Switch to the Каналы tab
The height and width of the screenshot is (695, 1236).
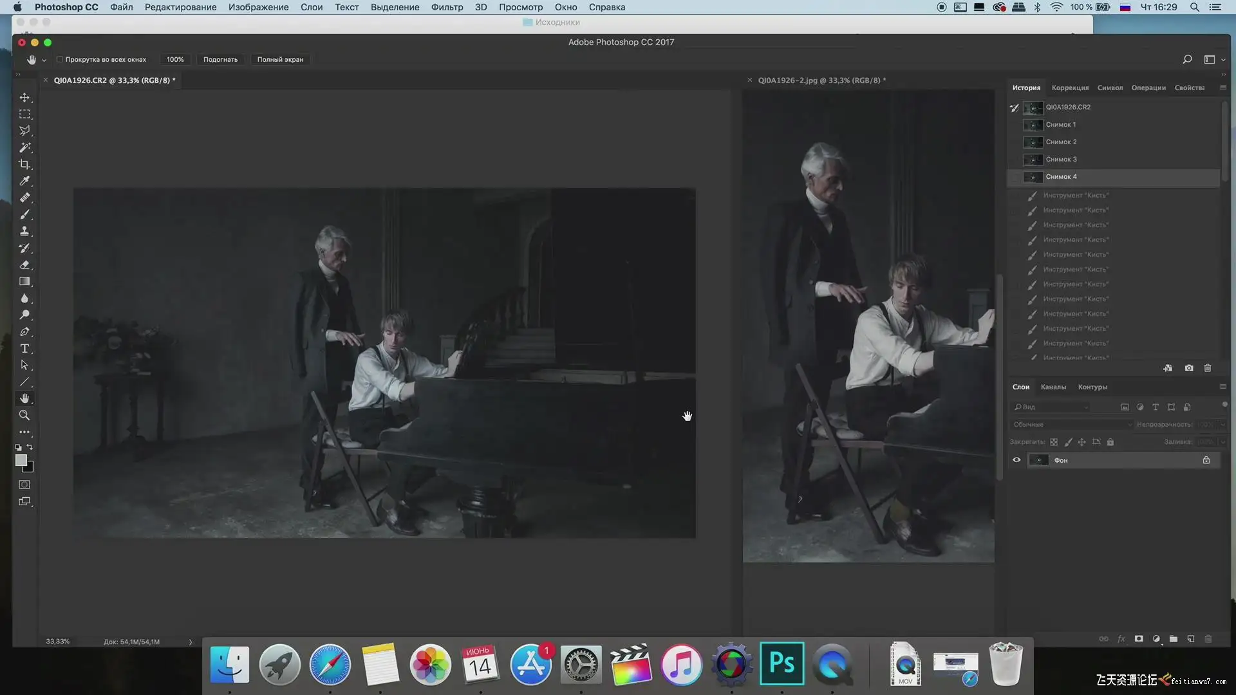[x=1053, y=387]
